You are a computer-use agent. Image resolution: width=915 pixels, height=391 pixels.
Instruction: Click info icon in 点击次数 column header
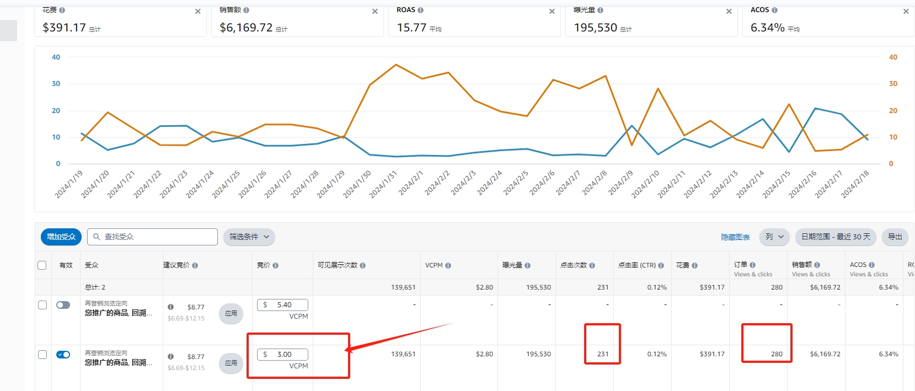(592, 265)
